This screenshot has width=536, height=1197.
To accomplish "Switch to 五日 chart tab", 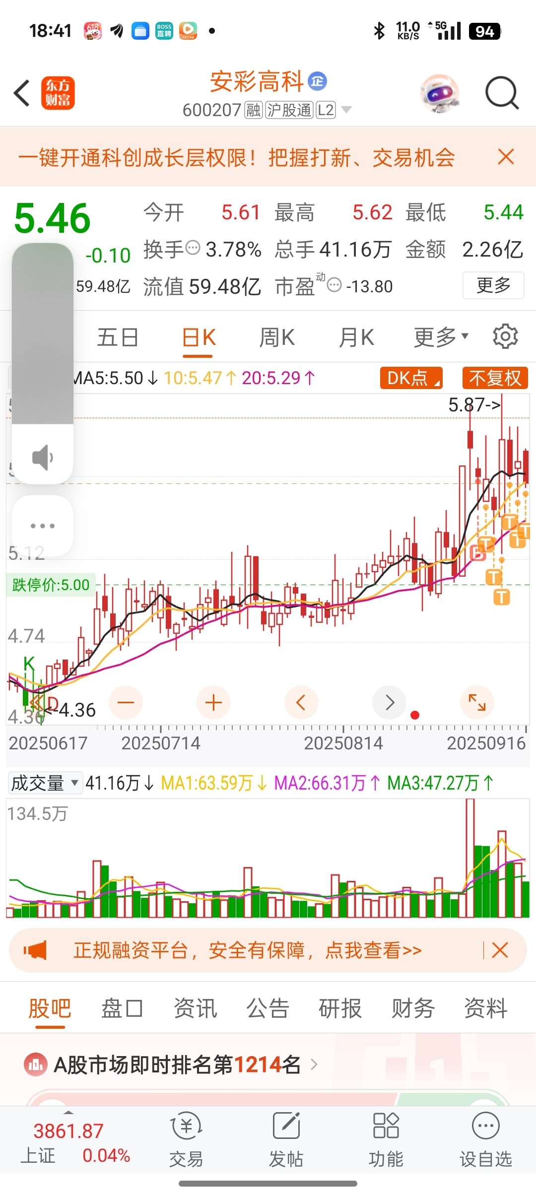I will coord(118,337).
